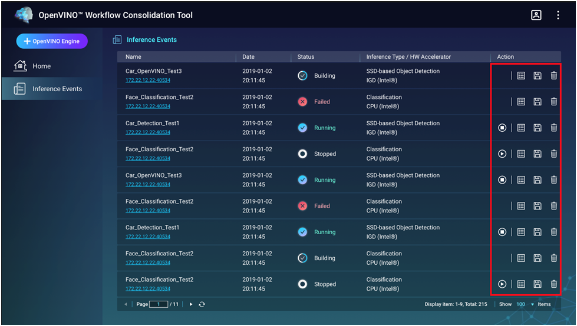577x326 pixels.
Task: Save the building Face_Classification_Test2 event
Action: pos(537,258)
